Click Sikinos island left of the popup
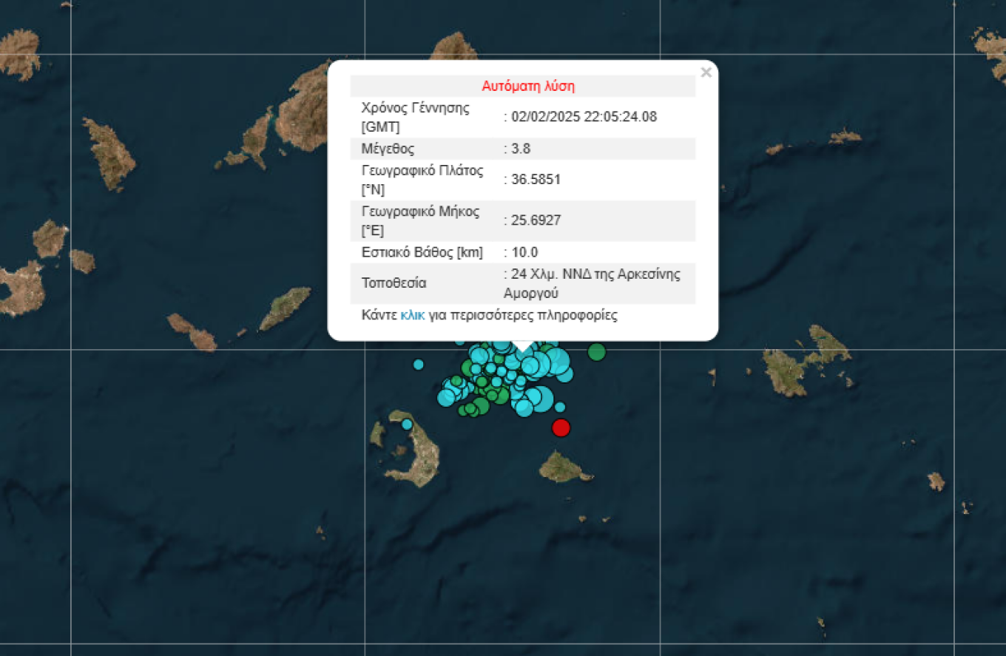1006x656 pixels. click(x=286, y=308)
